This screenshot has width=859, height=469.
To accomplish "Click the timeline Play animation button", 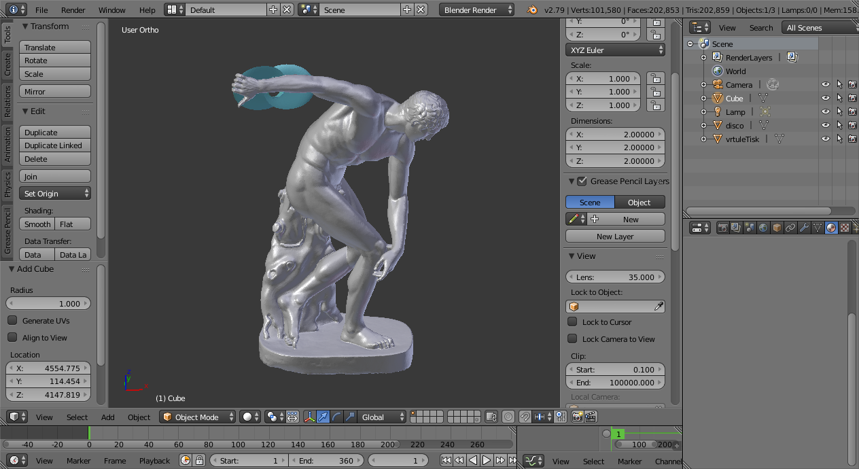I will 487,460.
